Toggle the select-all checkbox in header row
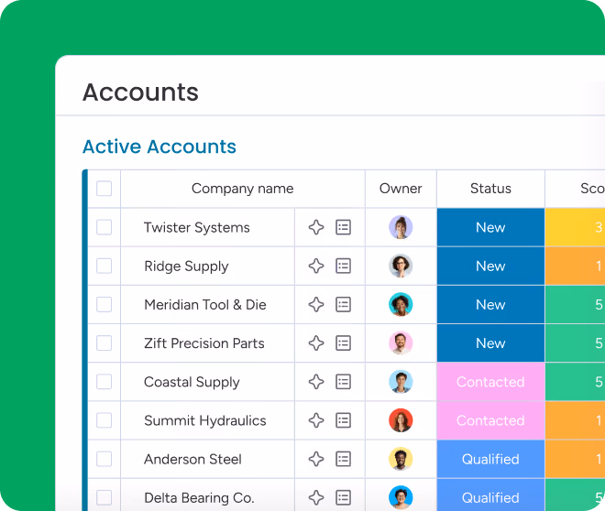The width and height of the screenshot is (605, 511). 104,189
